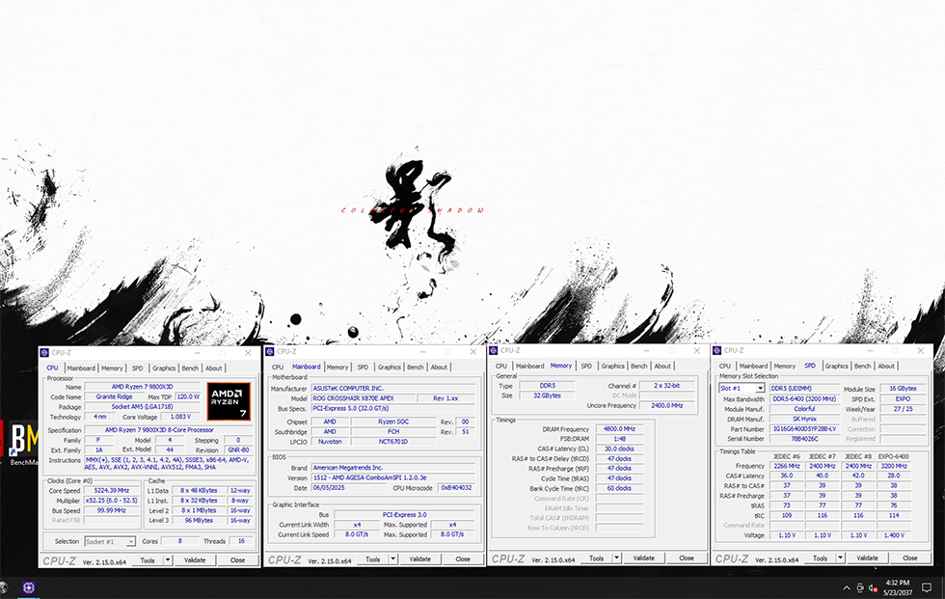Viewport: 945px width, 599px height.
Task: Select the BIOS version '1512 - AMD AGESA ComboAmSPI 1.2.0.3e'
Action: click(x=393, y=477)
